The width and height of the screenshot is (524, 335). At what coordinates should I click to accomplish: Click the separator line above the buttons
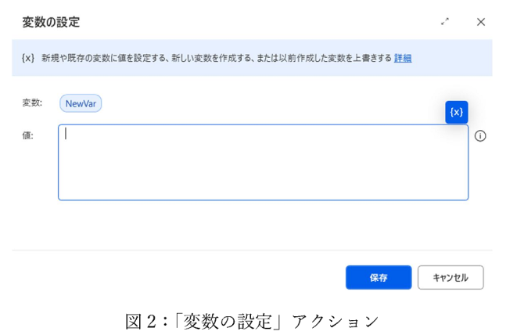(x=252, y=250)
